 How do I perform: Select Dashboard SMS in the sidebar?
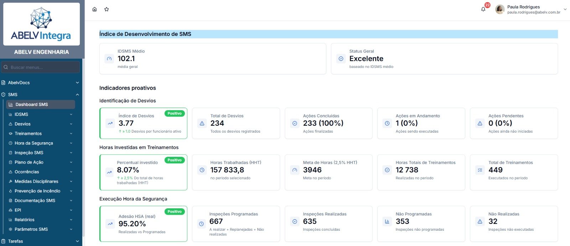click(x=31, y=105)
